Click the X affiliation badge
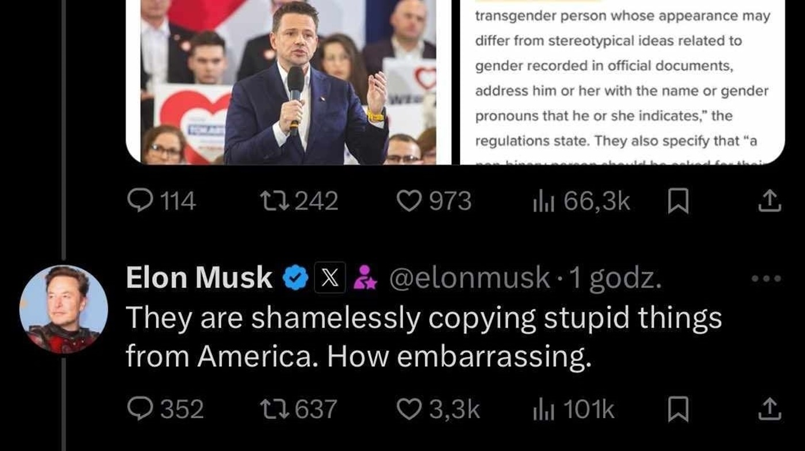 (x=329, y=279)
